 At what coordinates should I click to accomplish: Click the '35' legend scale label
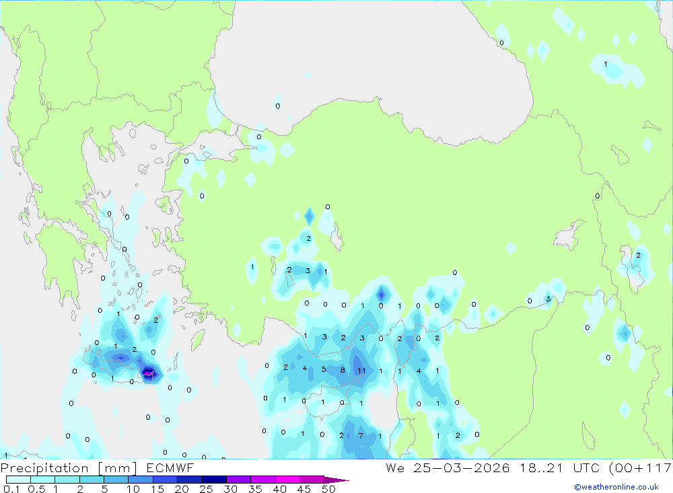coord(255,489)
